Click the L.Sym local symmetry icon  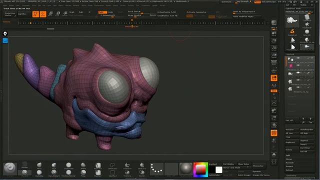[x=274, y=85]
